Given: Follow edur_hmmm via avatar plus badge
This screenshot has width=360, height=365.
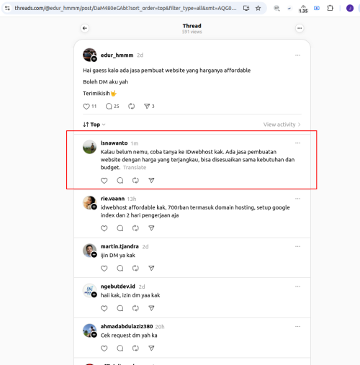Looking at the screenshot, I should (x=94, y=59).
